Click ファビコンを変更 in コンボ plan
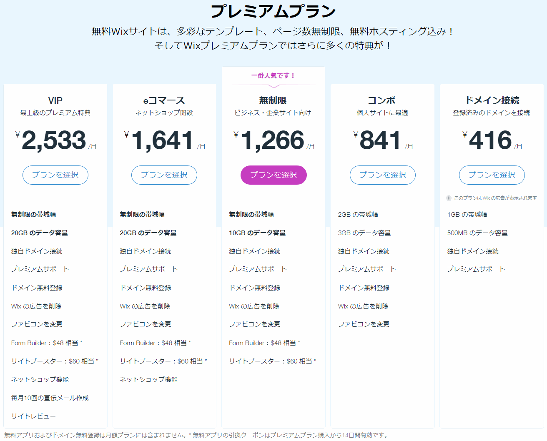The width and height of the screenshot is (547, 441). tap(364, 324)
